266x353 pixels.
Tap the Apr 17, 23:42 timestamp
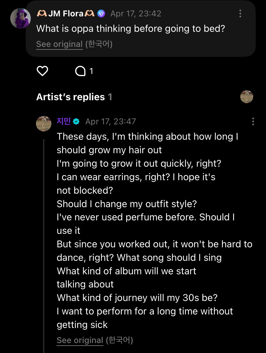(x=136, y=13)
